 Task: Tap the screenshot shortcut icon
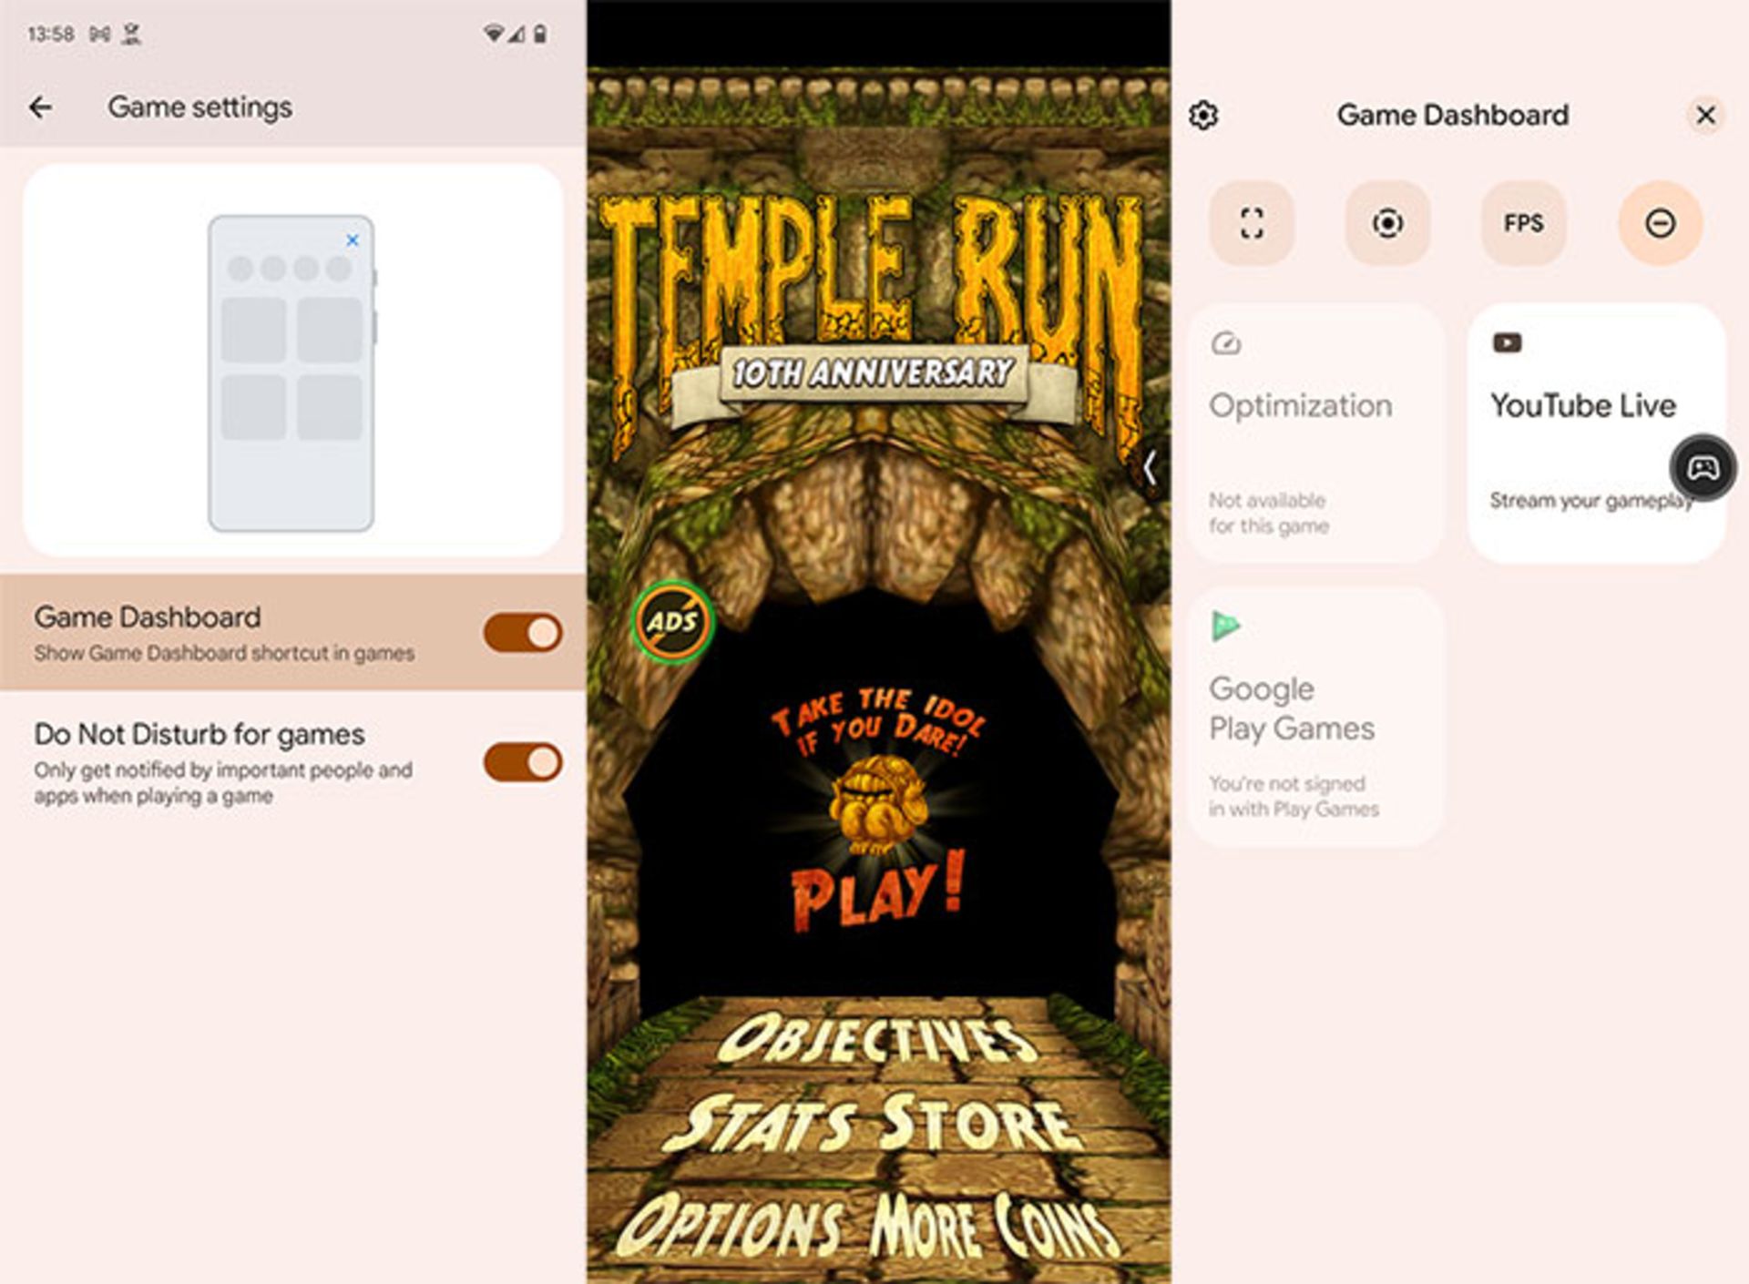pyautogui.click(x=1252, y=223)
